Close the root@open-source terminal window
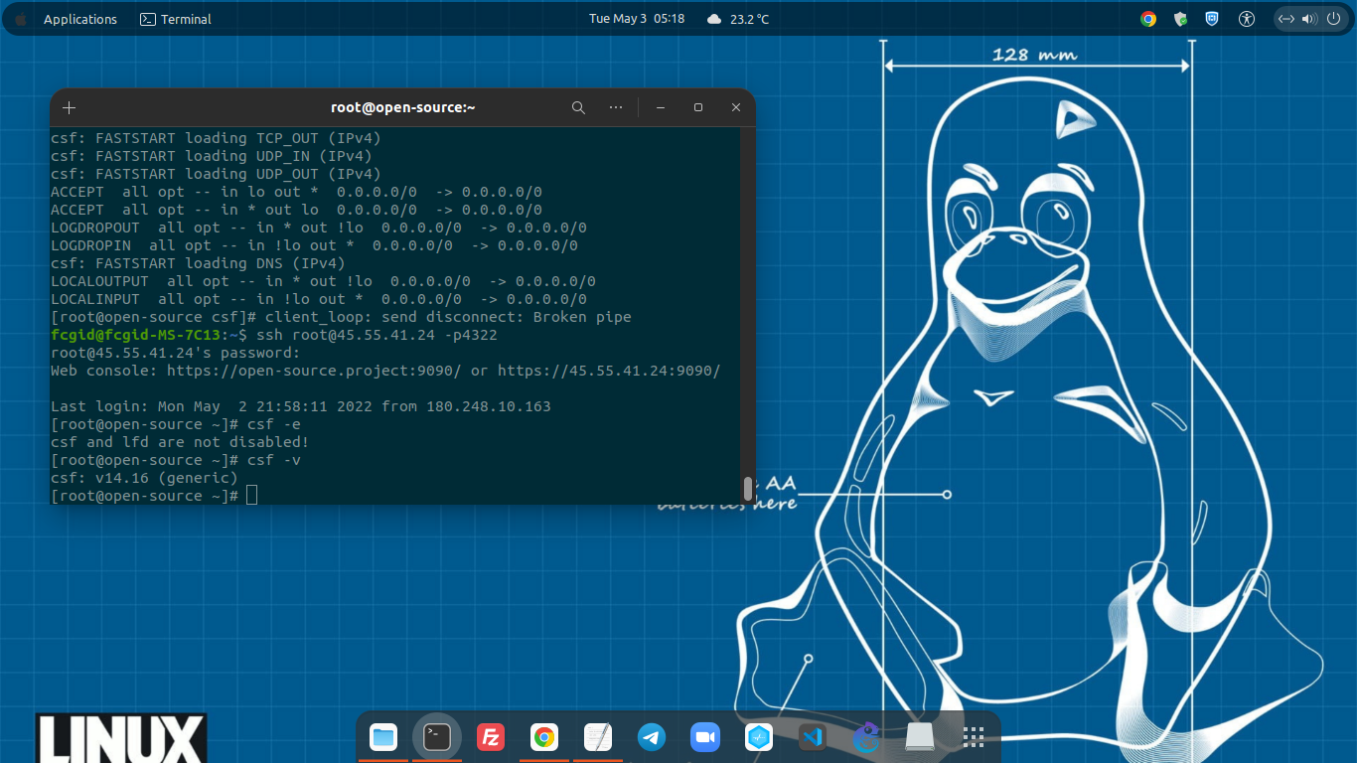1357x763 pixels. 736,107
